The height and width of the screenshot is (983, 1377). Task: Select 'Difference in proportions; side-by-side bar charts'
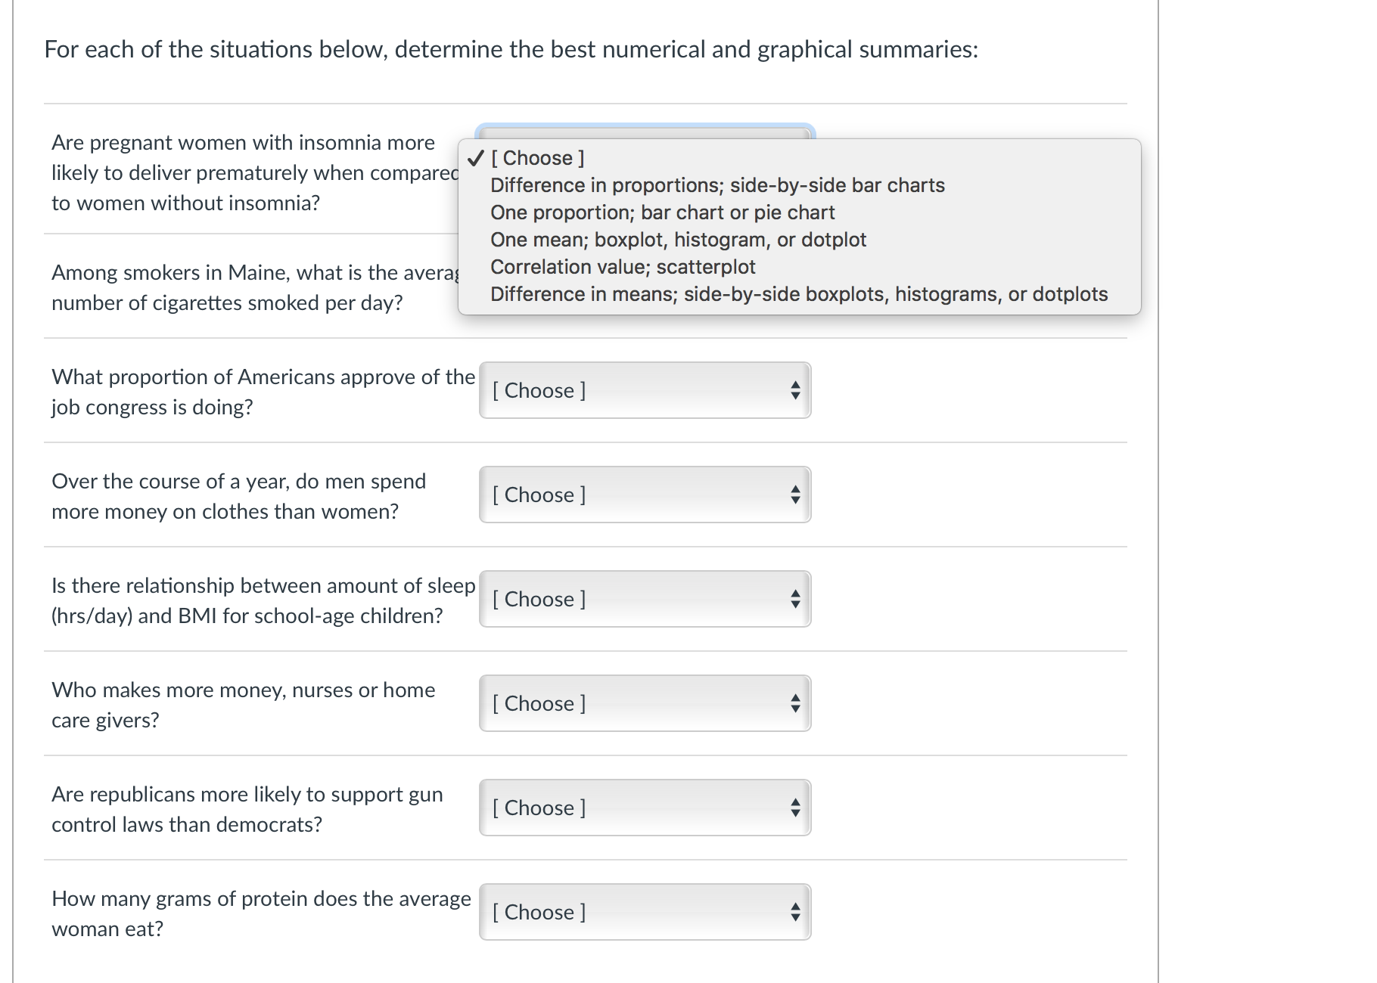(x=717, y=185)
